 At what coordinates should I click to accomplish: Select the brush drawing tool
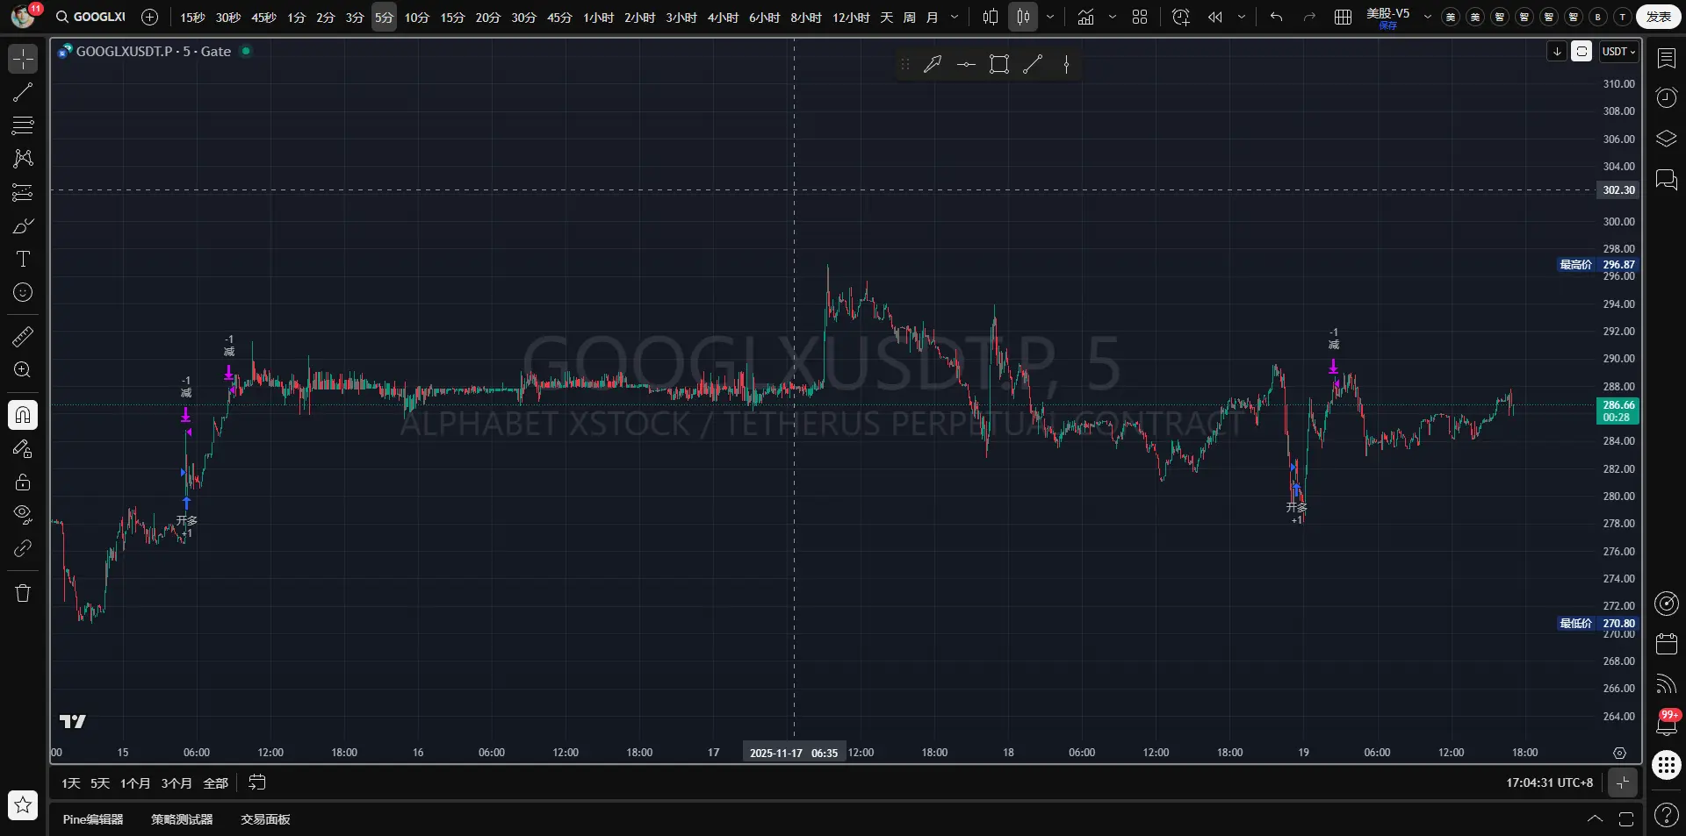pos(23,225)
